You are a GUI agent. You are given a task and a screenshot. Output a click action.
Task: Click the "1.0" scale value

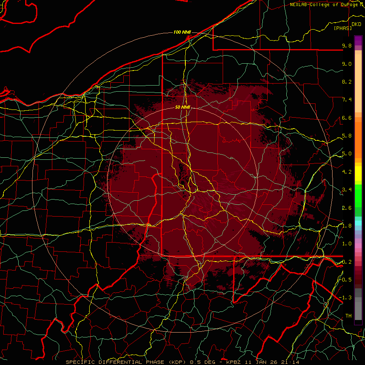(347, 244)
